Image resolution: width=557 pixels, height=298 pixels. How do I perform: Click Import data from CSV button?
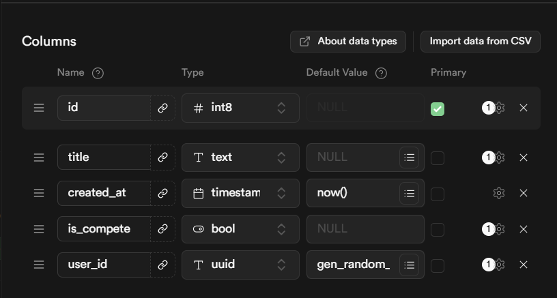481,41
